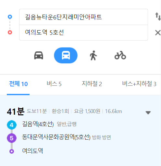Edit origin field 길음뉴타운6단지래미안아파트
The image size is (161, 166).
83,17
